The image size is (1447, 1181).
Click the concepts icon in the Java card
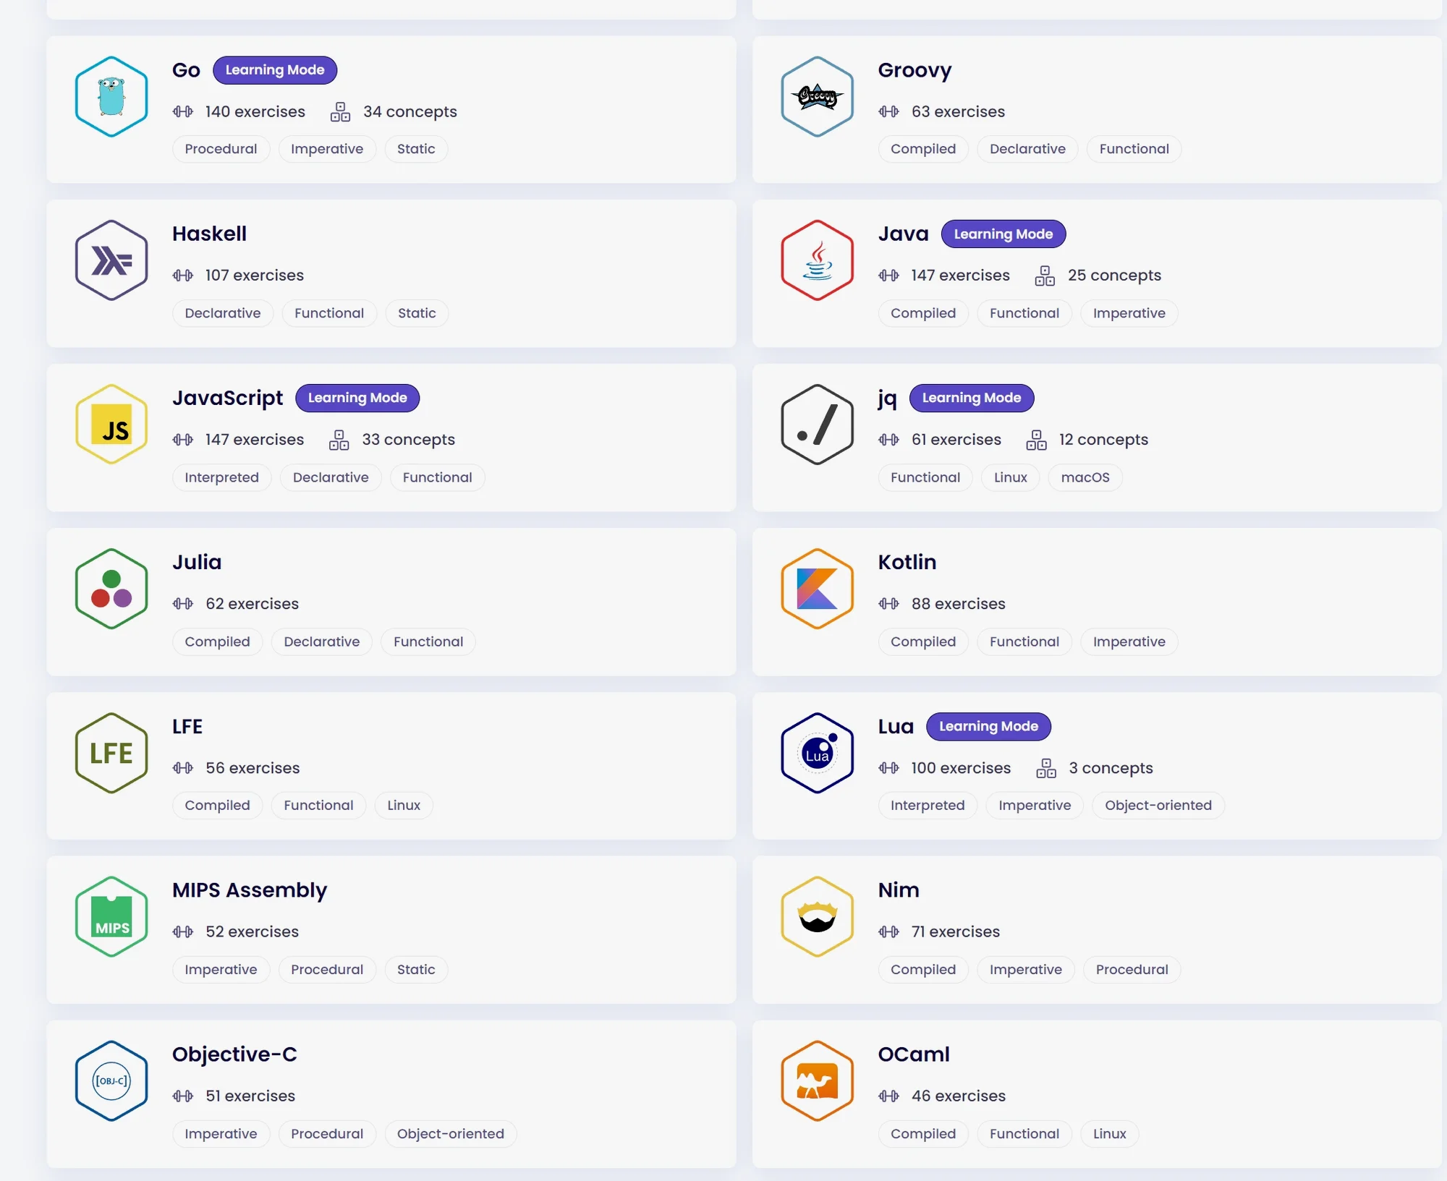pos(1045,276)
